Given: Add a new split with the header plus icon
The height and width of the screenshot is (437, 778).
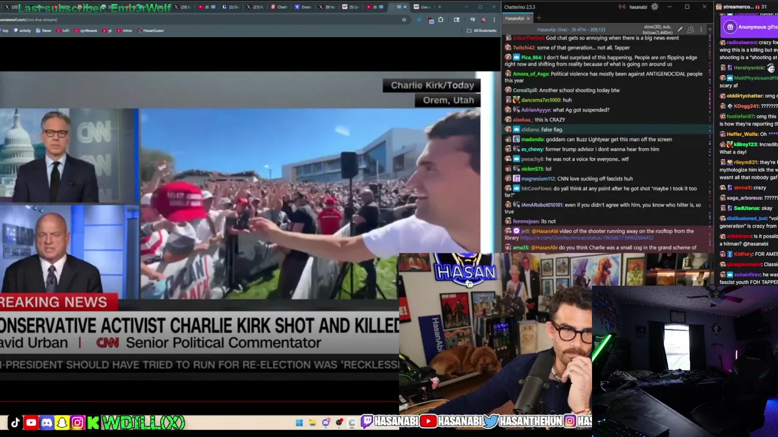Looking at the screenshot, I should pyautogui.click(x=710, y=29).
